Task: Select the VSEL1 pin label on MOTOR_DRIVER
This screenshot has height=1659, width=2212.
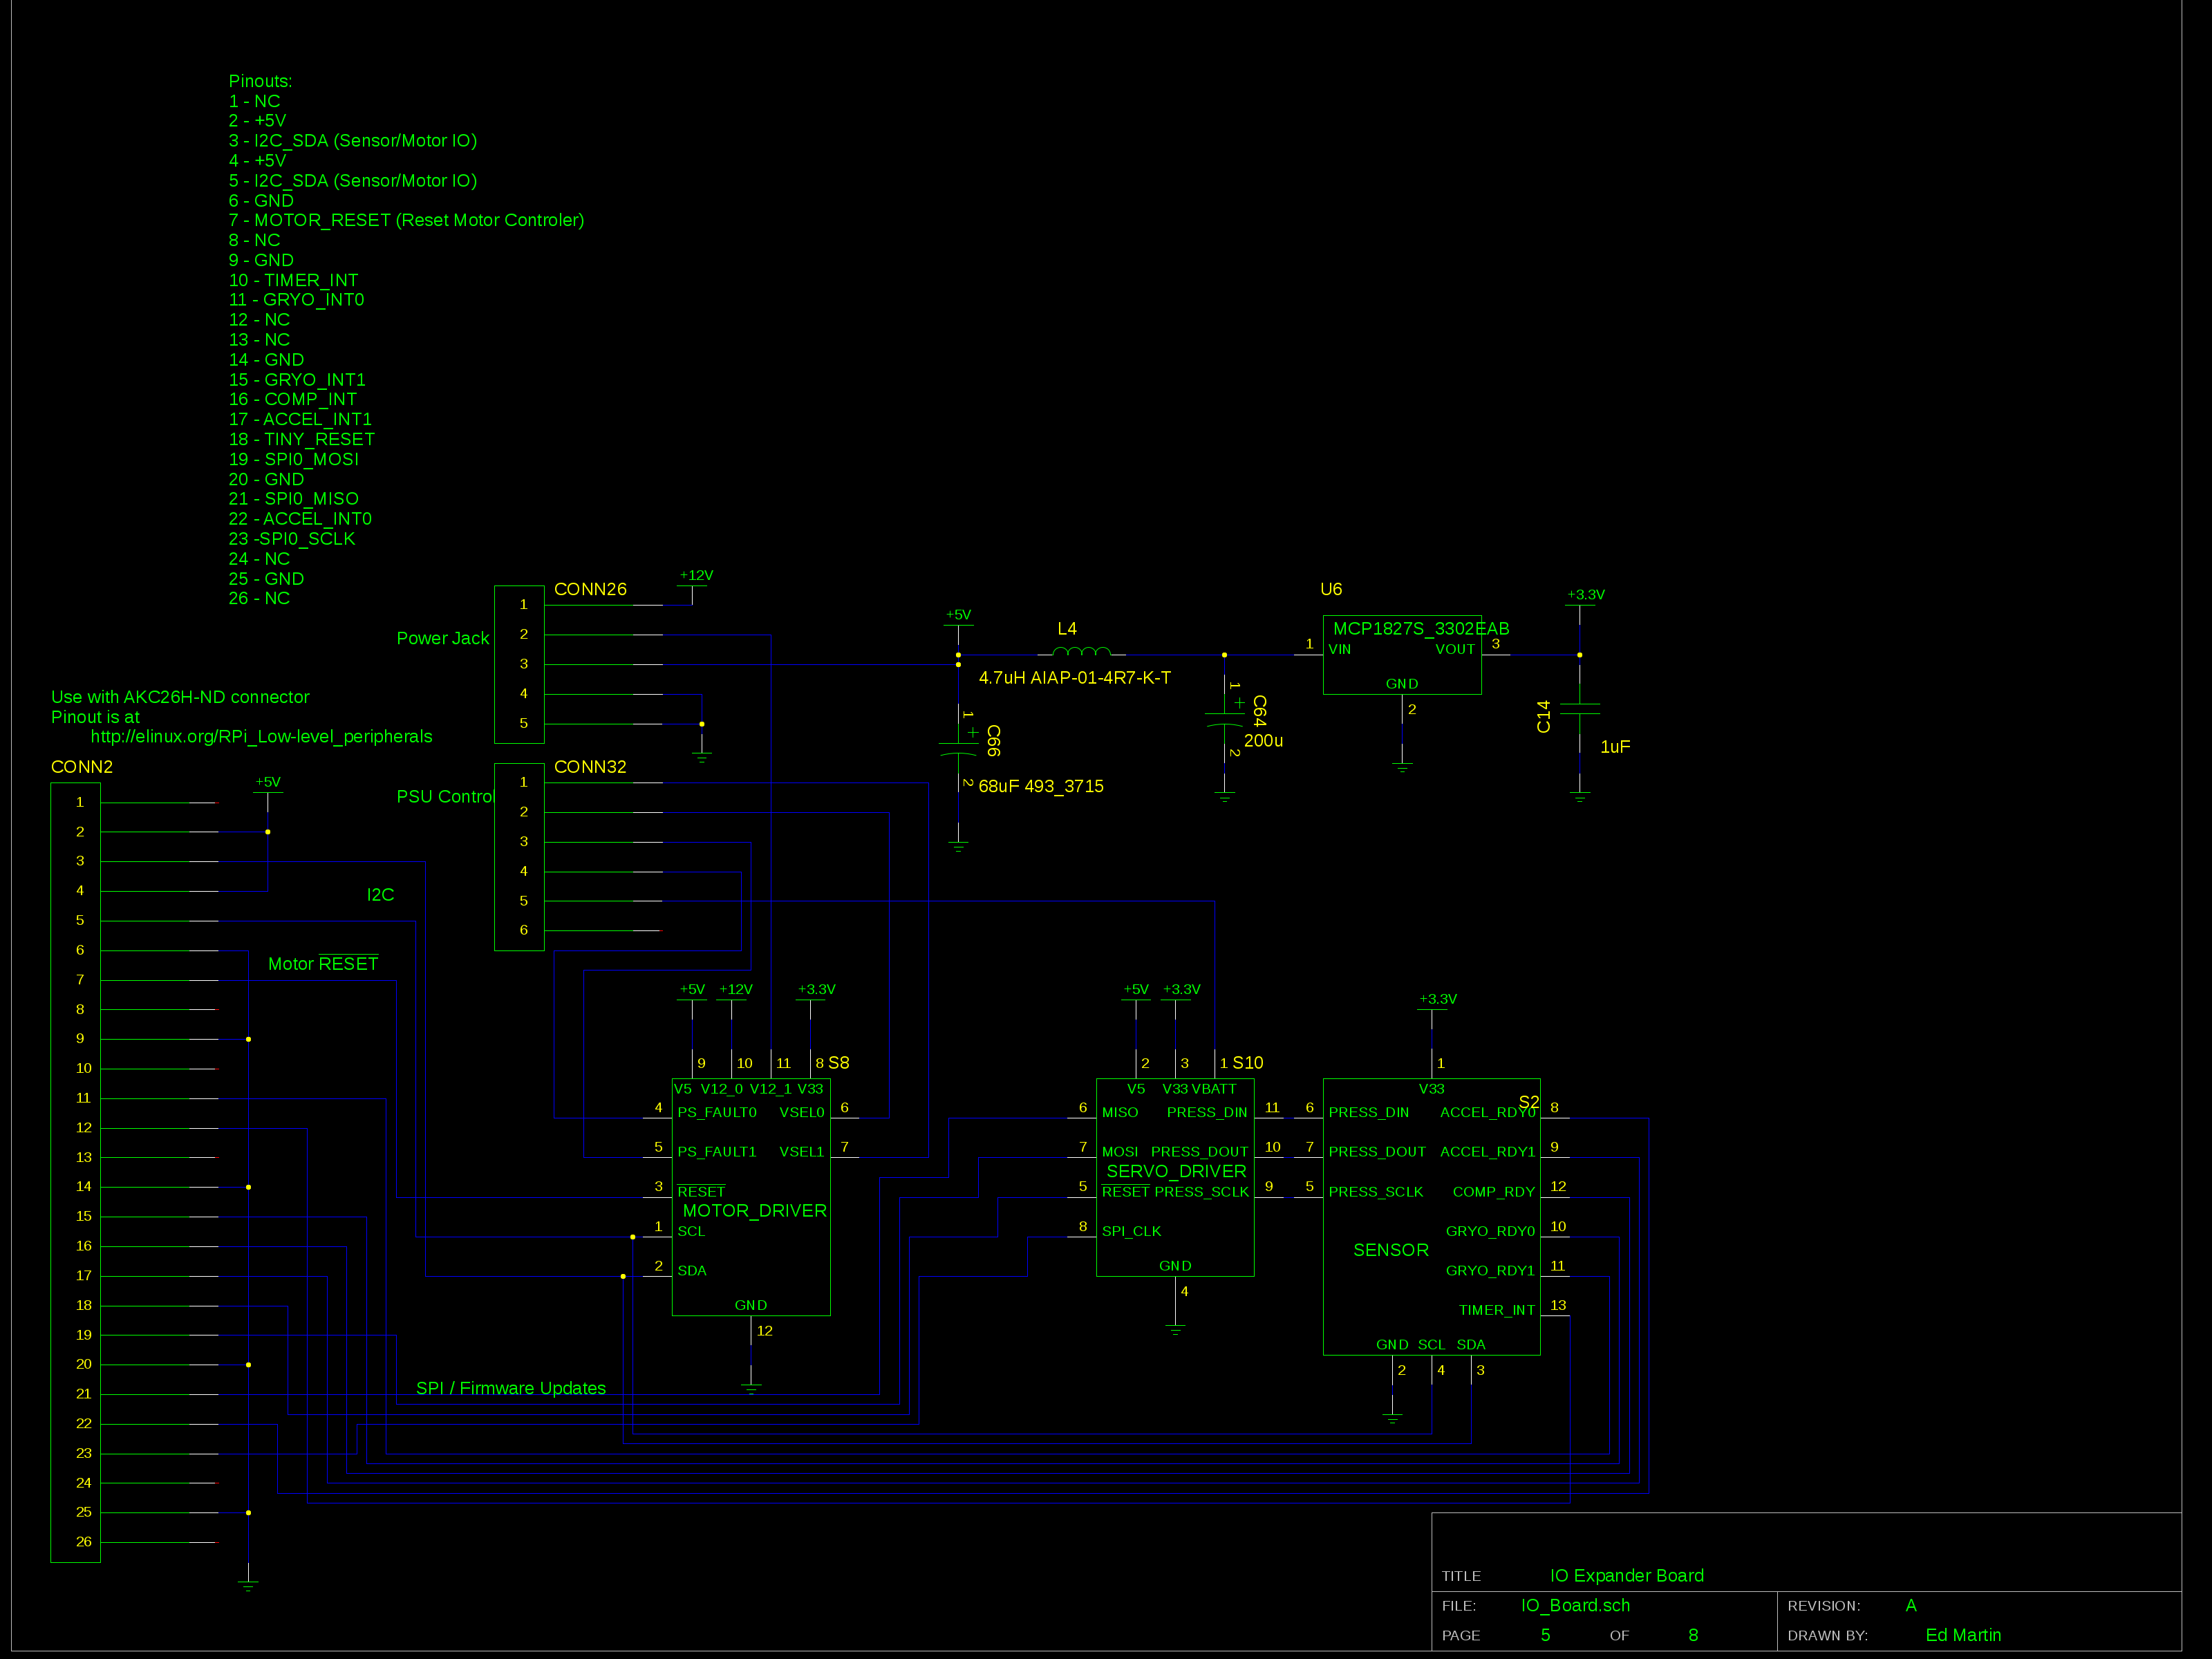Action: tap(801, 1152)
